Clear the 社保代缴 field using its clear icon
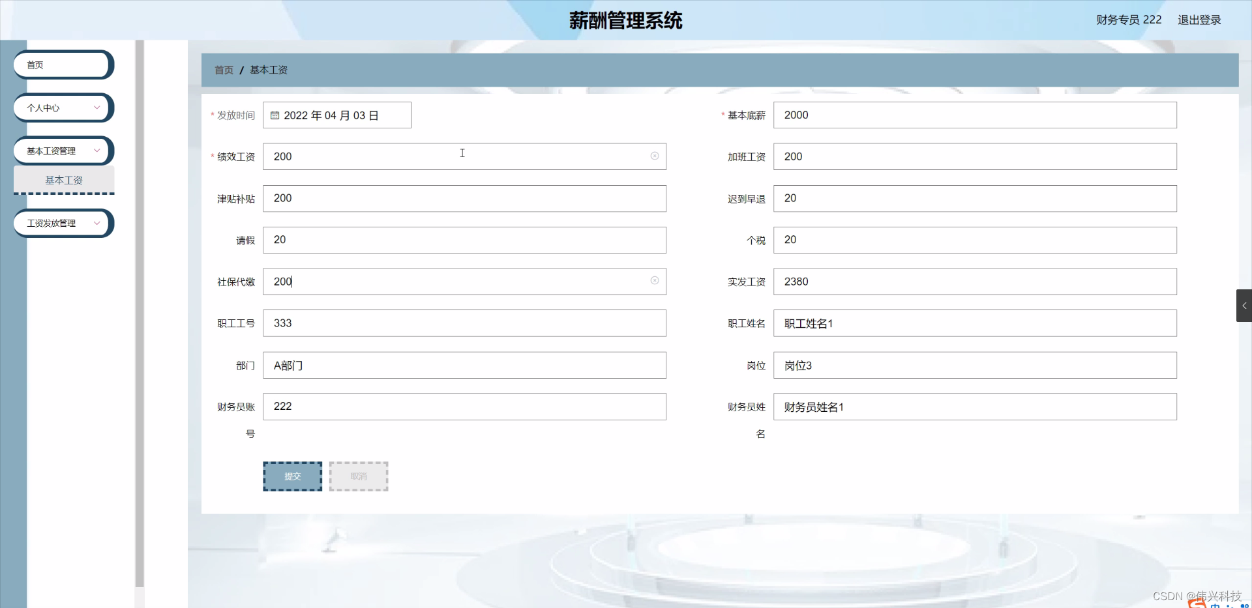This screenshot has height=608, width=1252. pyautogui.click(x=655, y=280)
